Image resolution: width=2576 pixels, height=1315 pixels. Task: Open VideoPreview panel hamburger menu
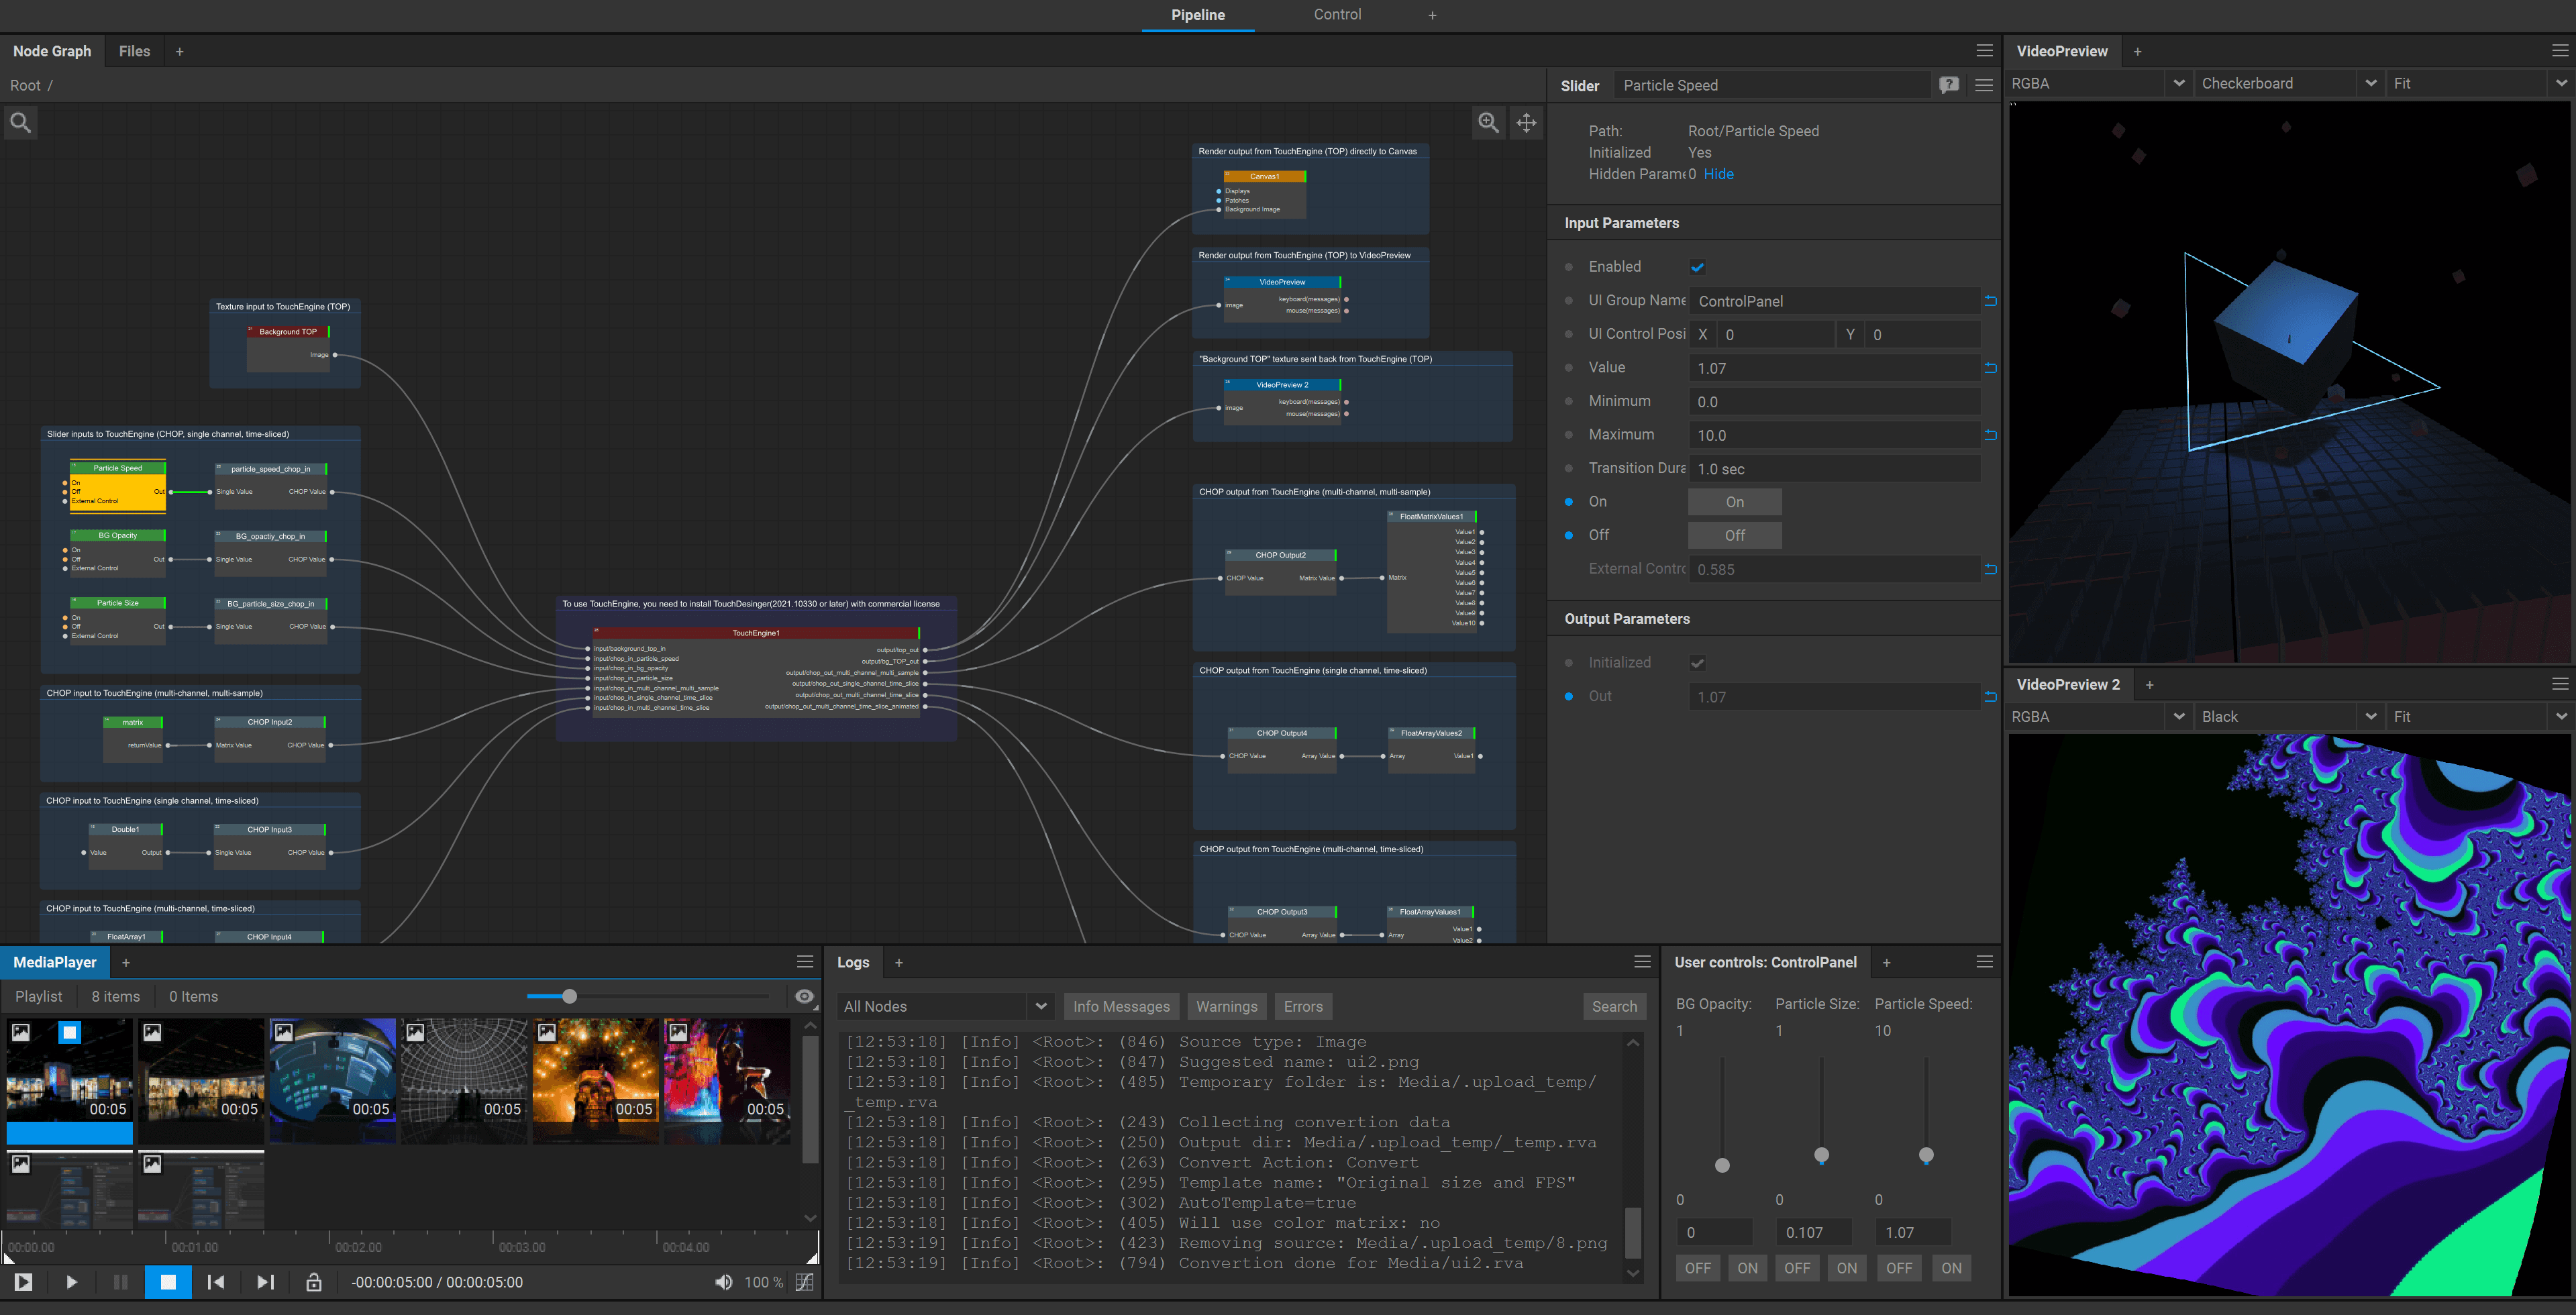click(x=2560, y=51)
